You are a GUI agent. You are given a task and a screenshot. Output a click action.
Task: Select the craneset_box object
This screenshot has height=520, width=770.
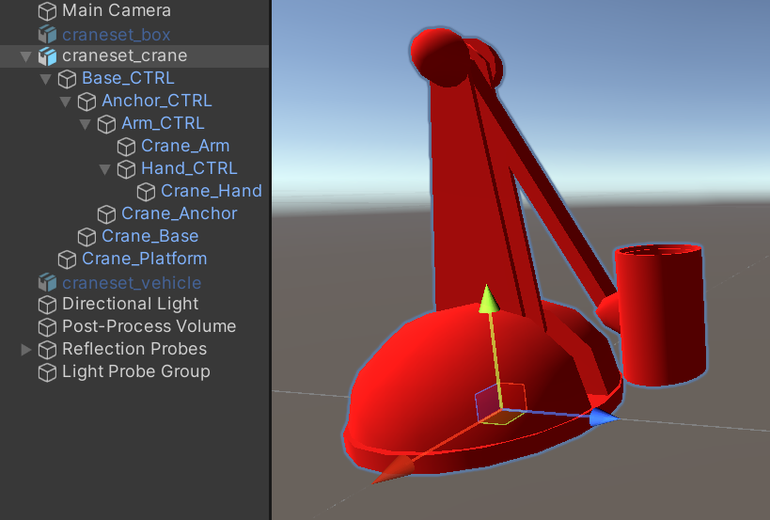(x=117, y=35)
